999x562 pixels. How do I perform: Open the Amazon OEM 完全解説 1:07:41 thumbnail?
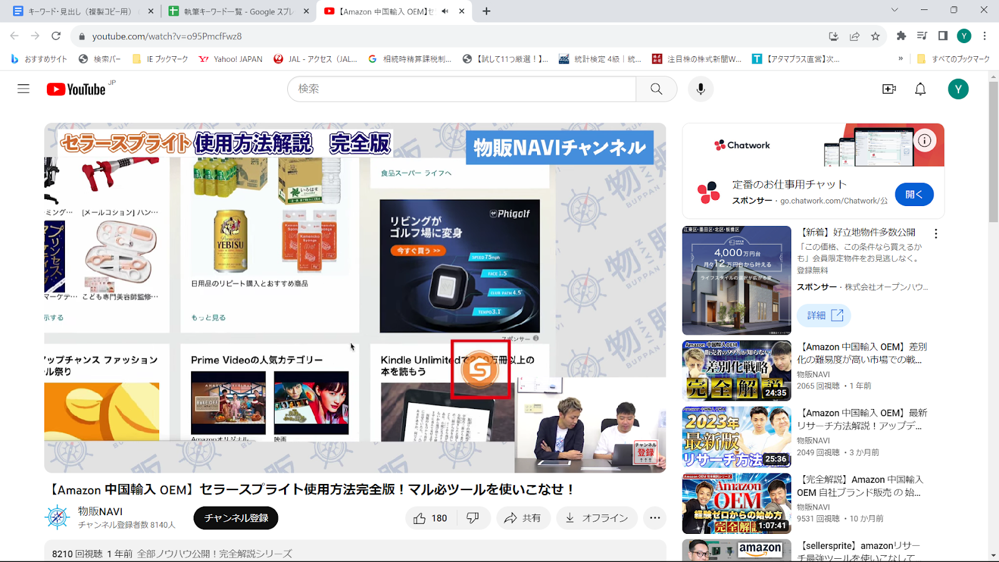(737, 503)
